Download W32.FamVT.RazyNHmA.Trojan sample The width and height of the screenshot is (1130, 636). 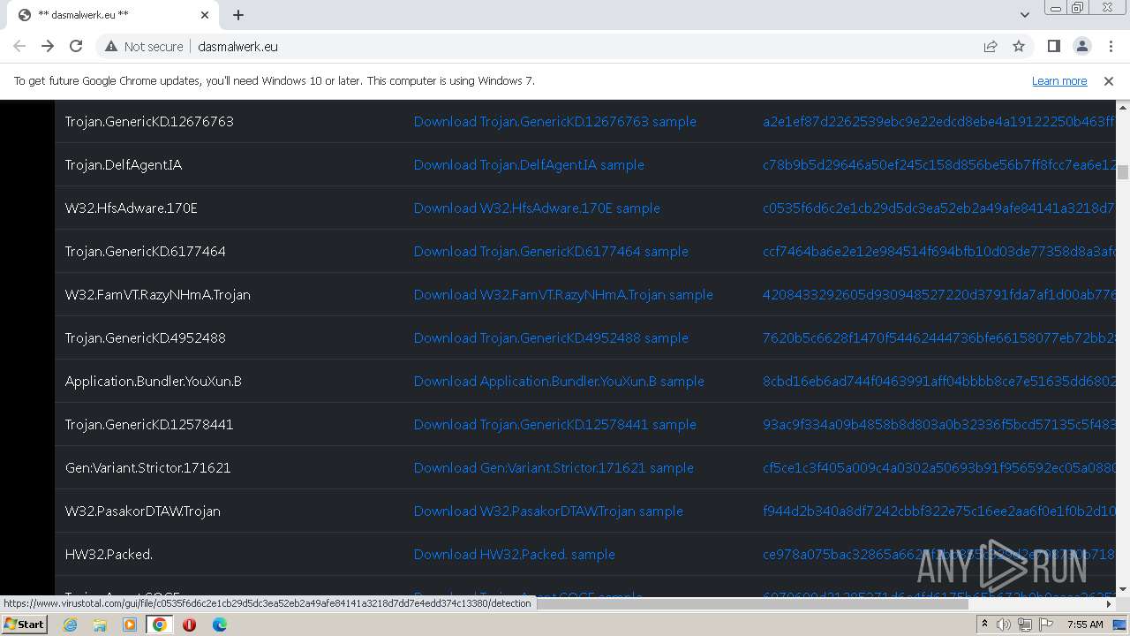pyautogui.click(x=563, y=294)
